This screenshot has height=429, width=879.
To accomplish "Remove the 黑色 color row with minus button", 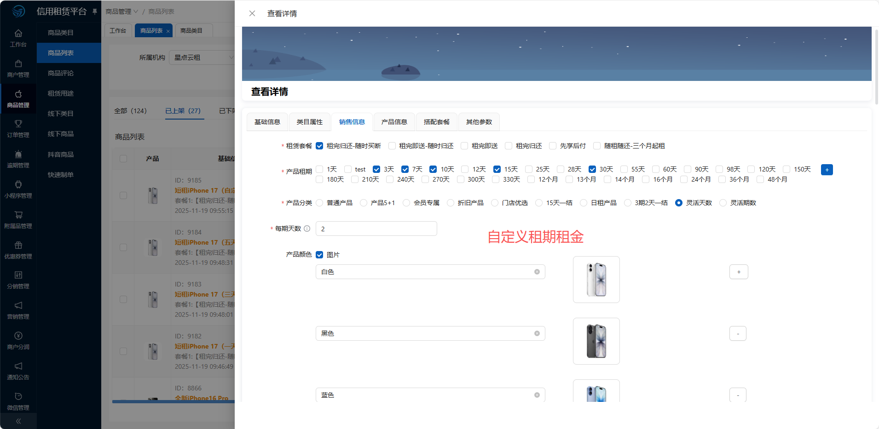I will tap(738, 333).
